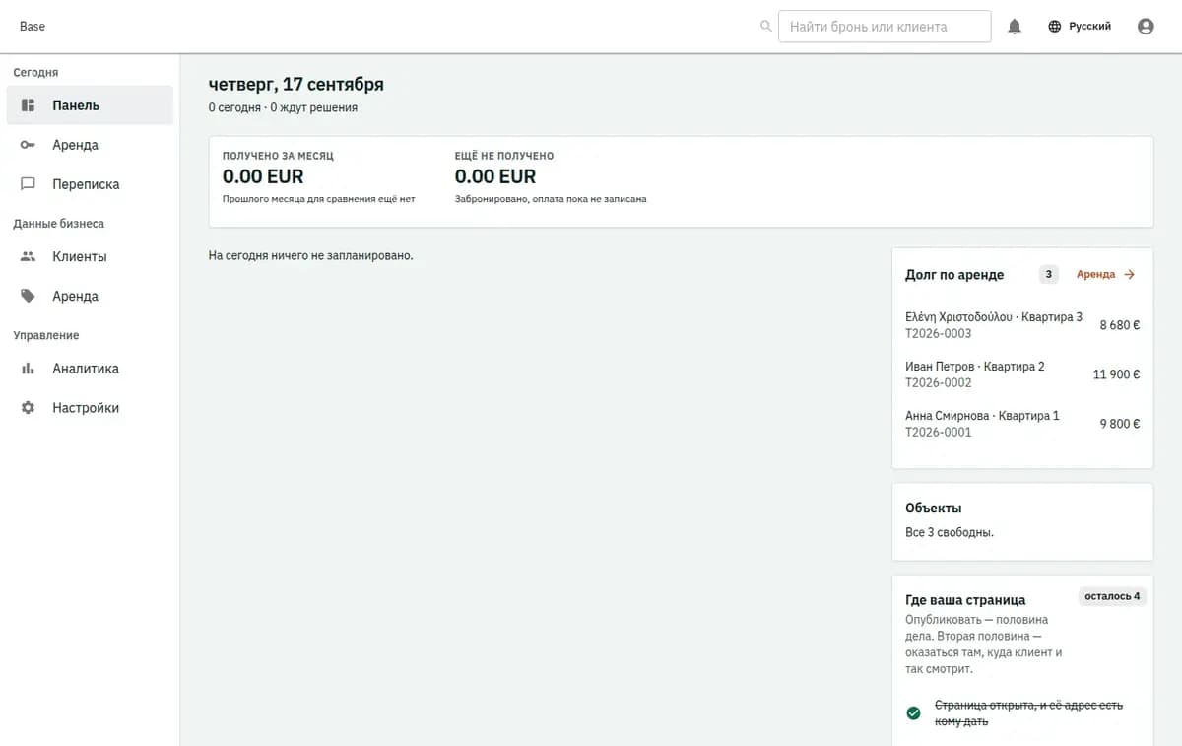Viewport: 1182px width, 746px height.
Task: Click the tag icon for Аренда
Action: [x=29, y=296]
